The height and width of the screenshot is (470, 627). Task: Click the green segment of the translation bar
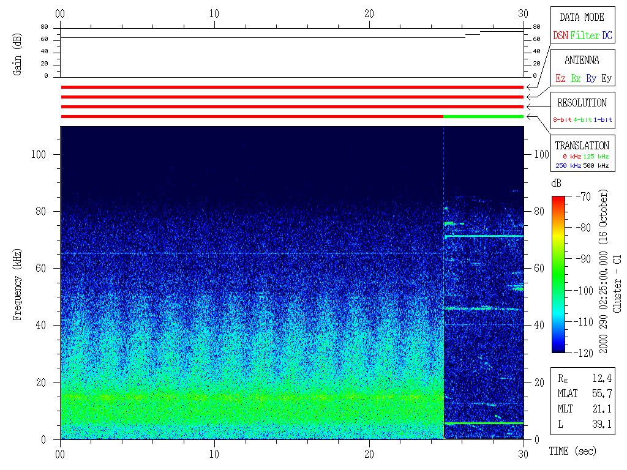tap(483, 116)
